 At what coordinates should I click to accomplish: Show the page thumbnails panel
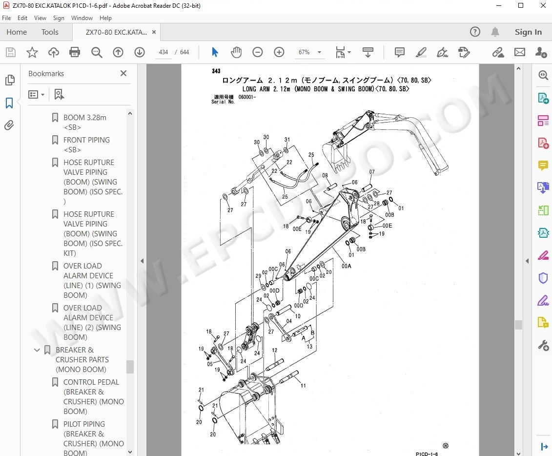tap(10, 80)
